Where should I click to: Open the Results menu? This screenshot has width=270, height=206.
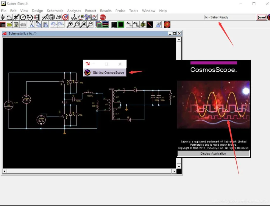tap(106, 11)
